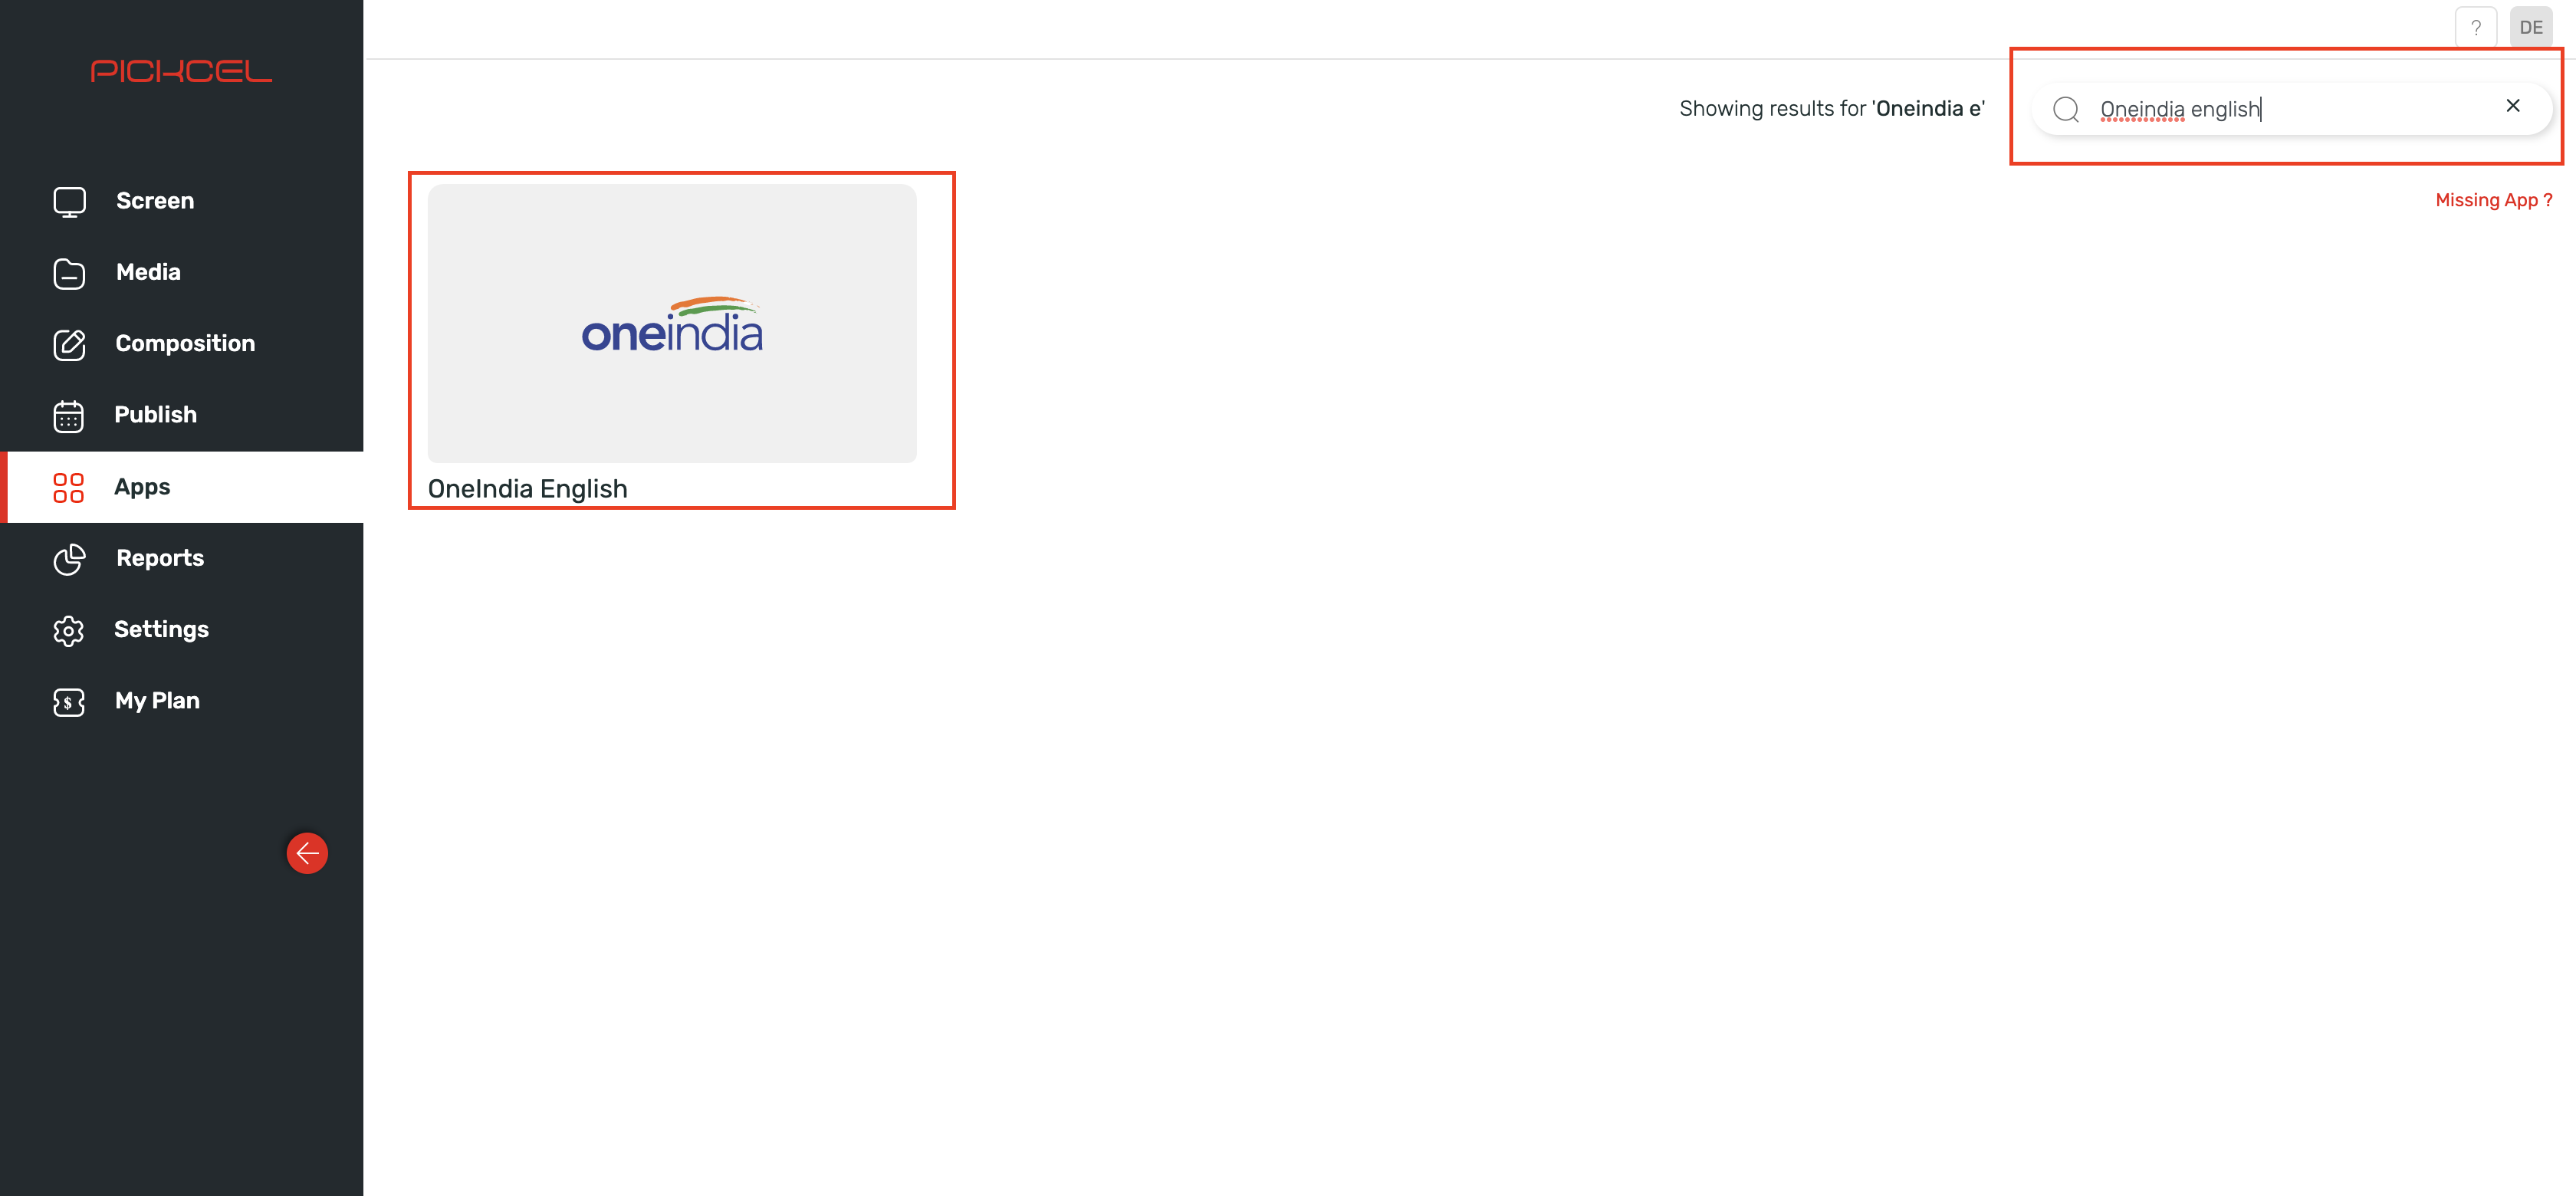Open the OneIndia app thumbnail
Viewport: 2576px width, 1196px height.
point(672,323)
